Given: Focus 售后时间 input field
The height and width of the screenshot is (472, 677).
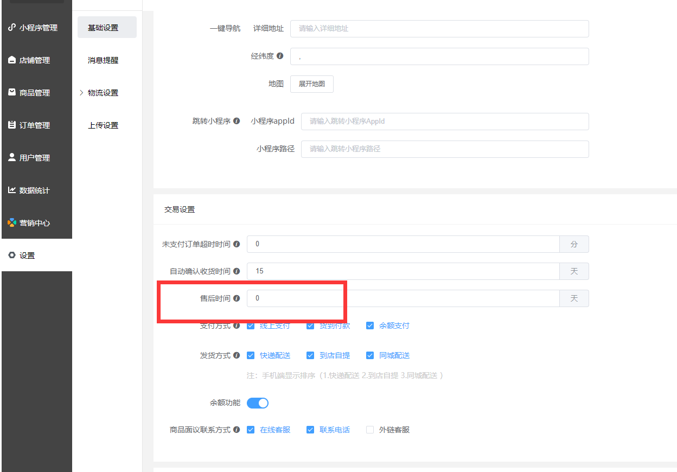Looking at the screenshot, I should point(403,298).
